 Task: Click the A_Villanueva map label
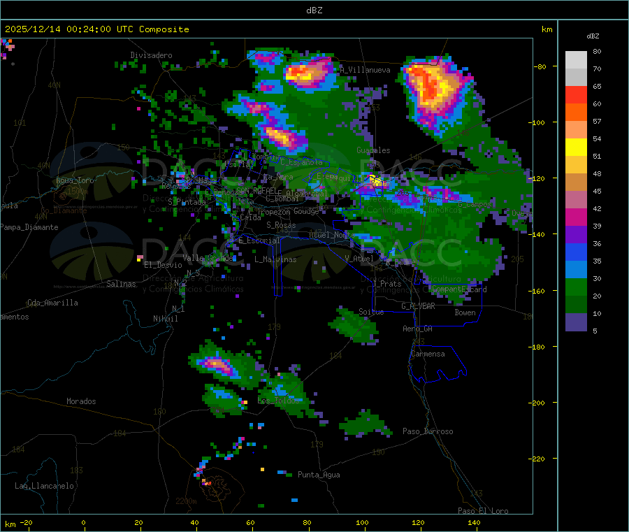click(x=365, y=70)
